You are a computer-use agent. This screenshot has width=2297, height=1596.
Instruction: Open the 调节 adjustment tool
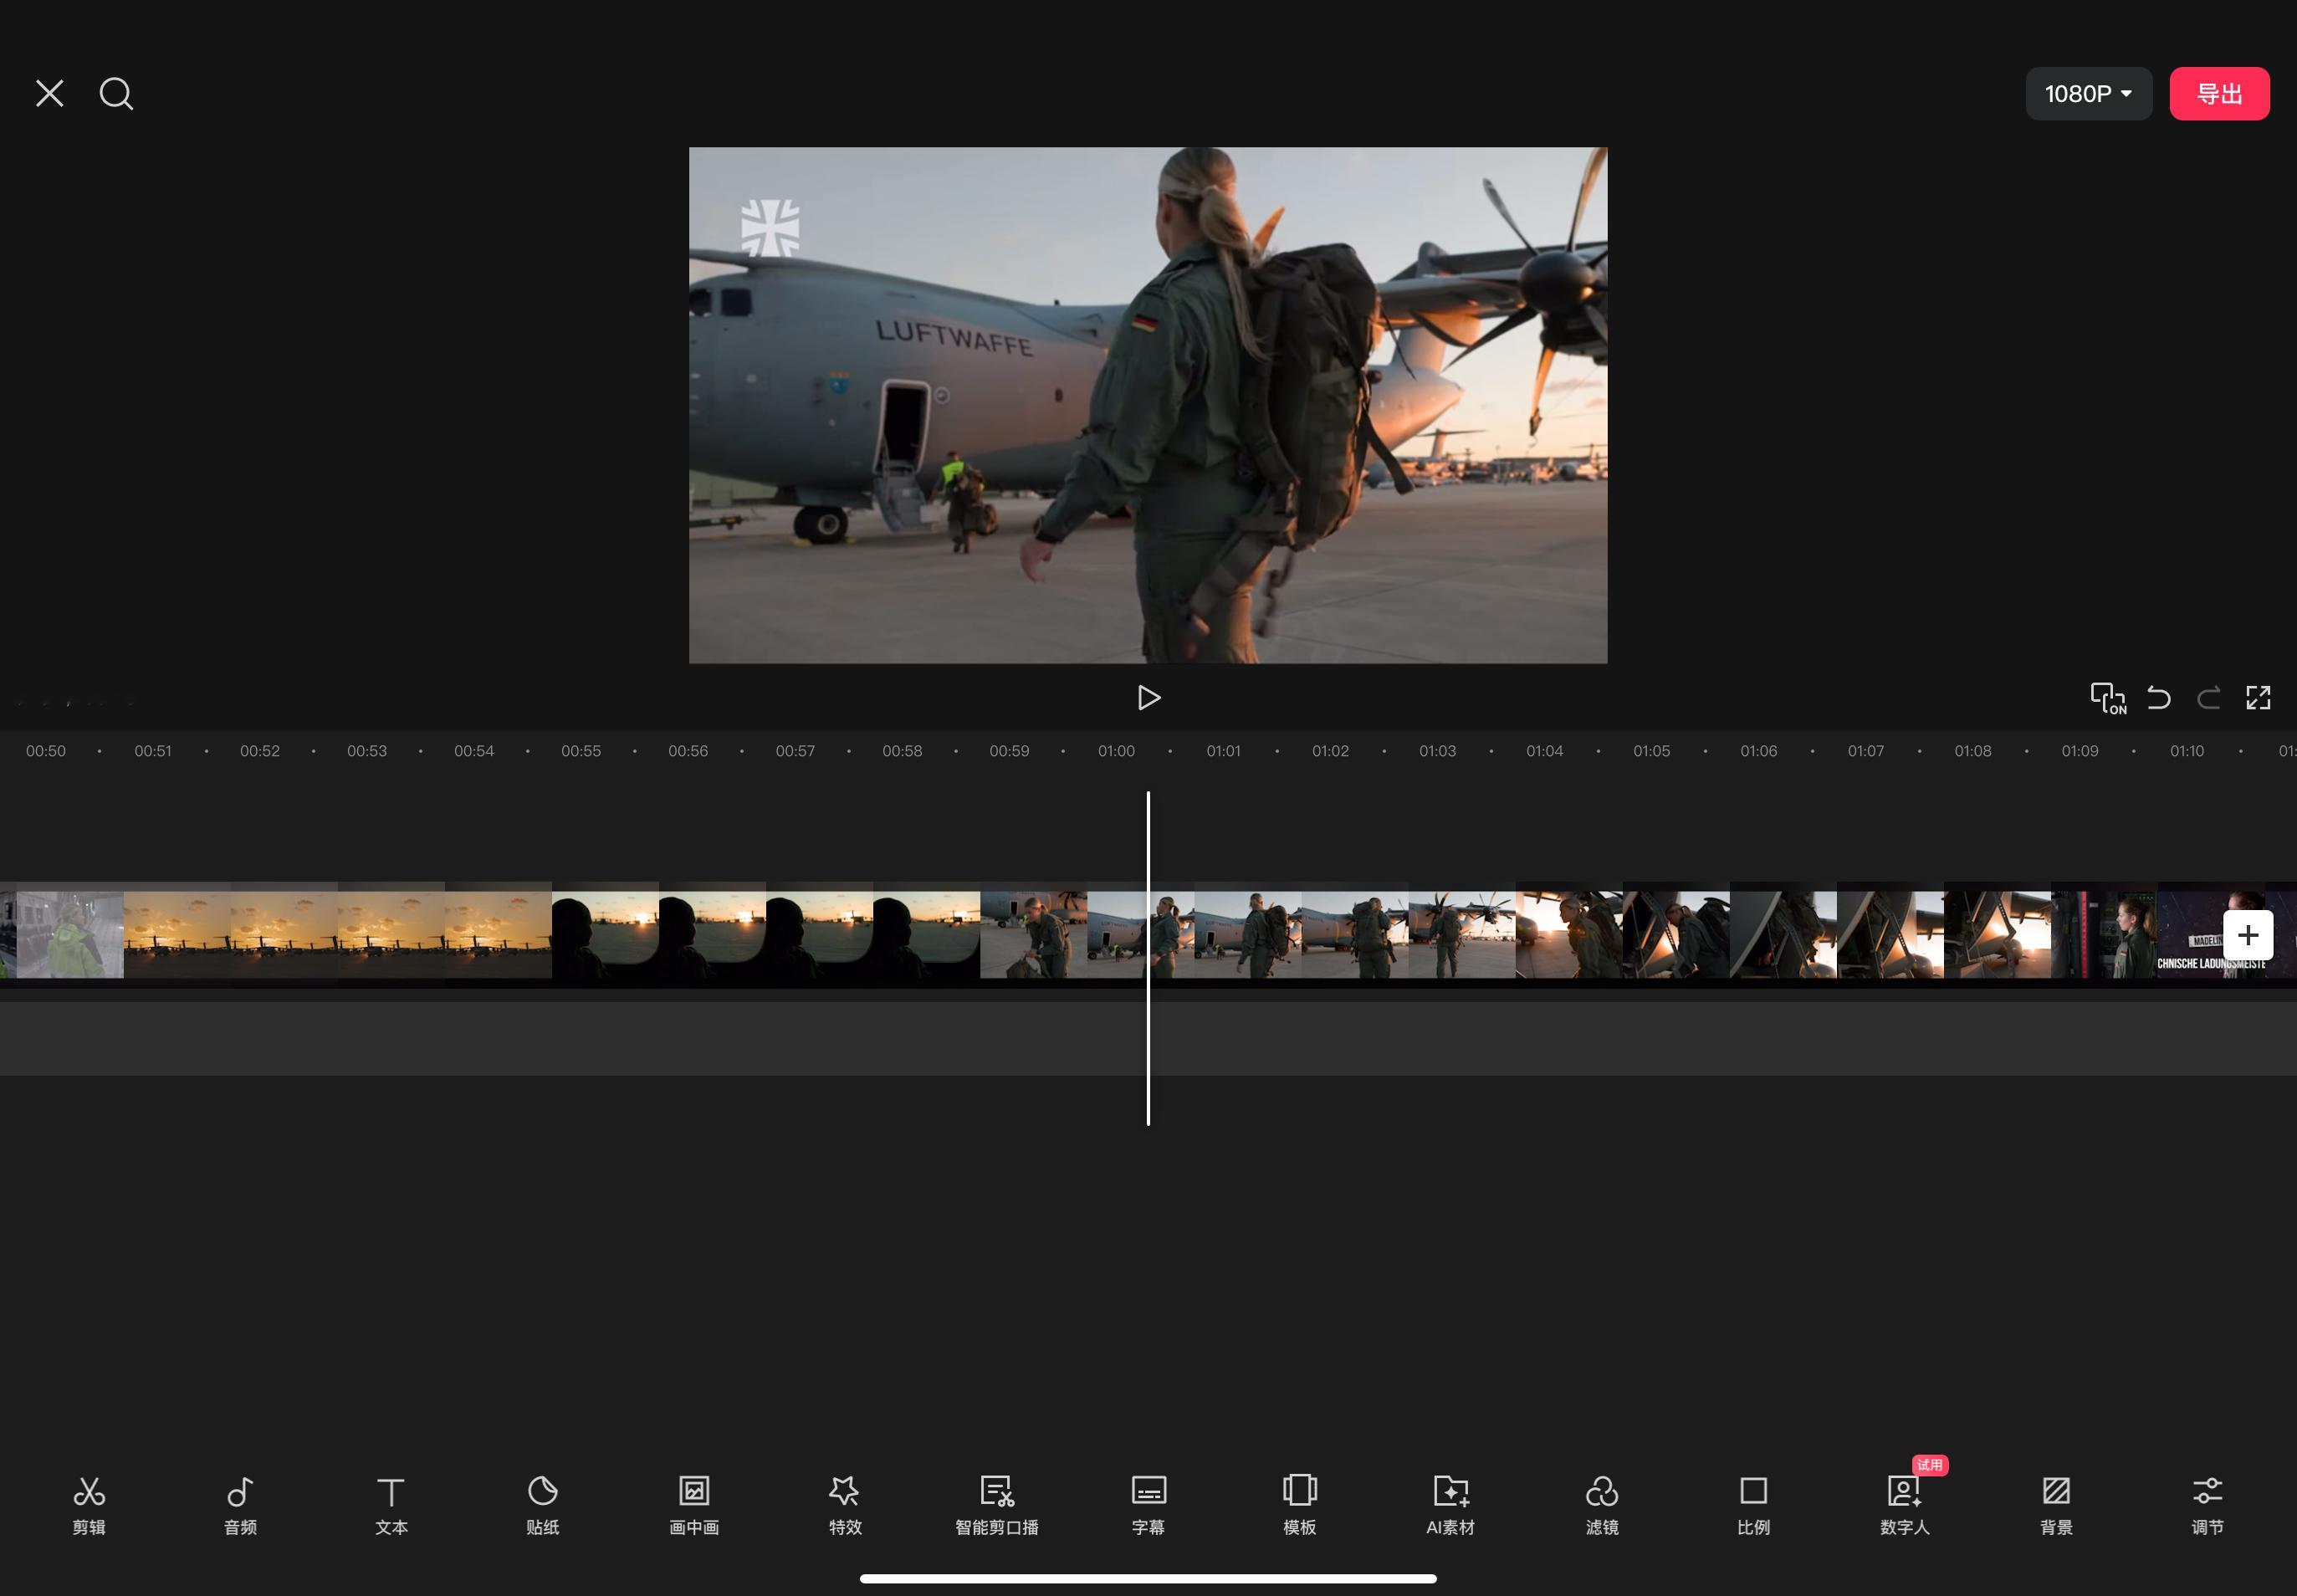point(2207,1505)
